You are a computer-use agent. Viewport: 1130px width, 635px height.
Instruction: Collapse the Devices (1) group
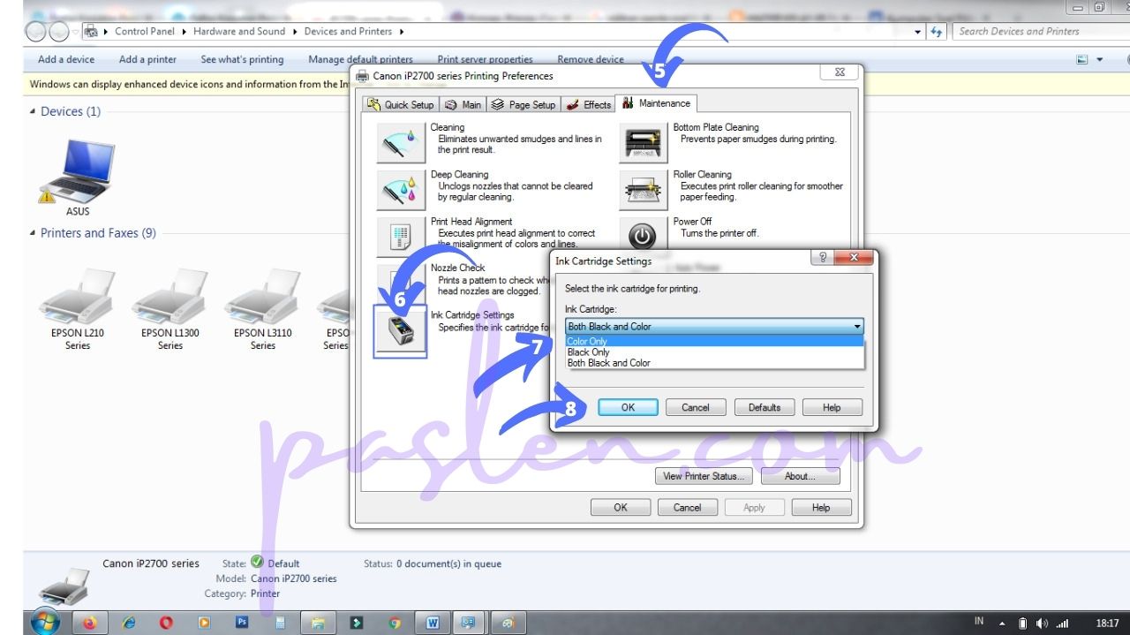pyautogui.click(x=34, y=111)
